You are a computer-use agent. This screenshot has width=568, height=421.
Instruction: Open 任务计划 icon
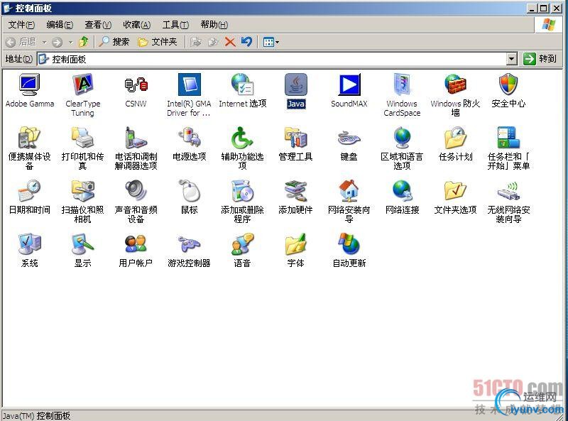[455, 138]
